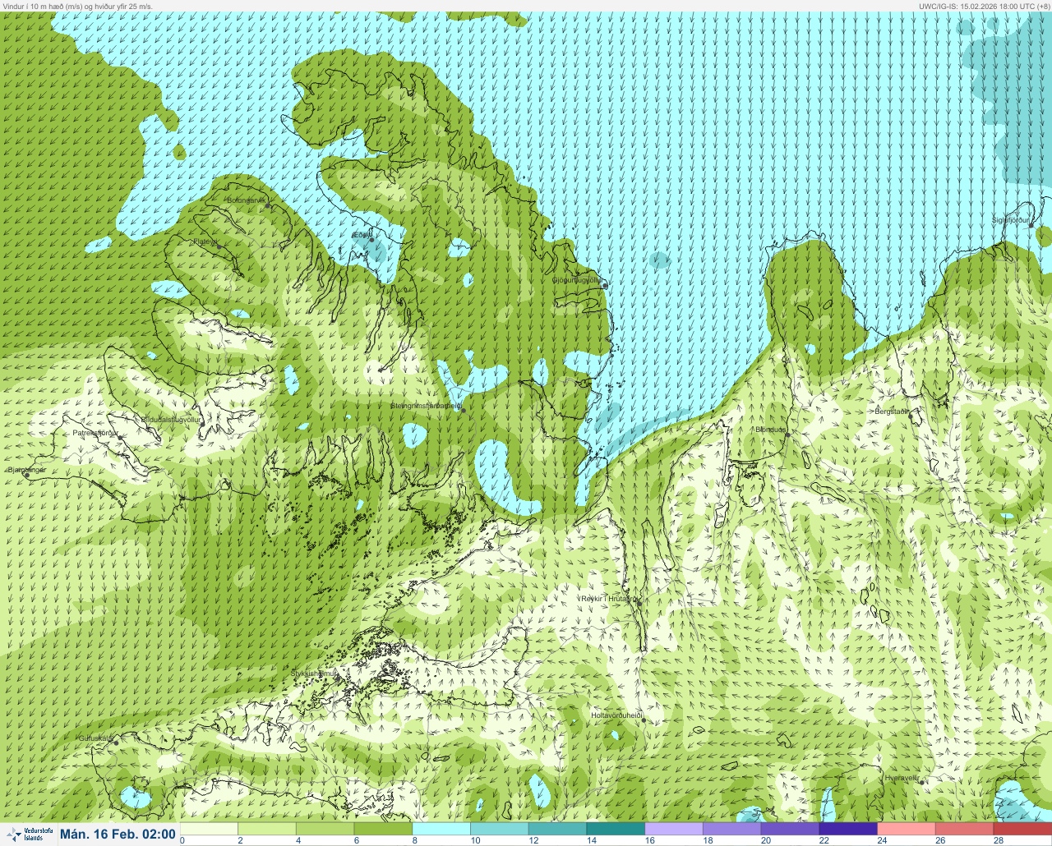Viewport: 1052px width, 846px height.
Task: Click the Bergstaðir label
Action: 892,411
